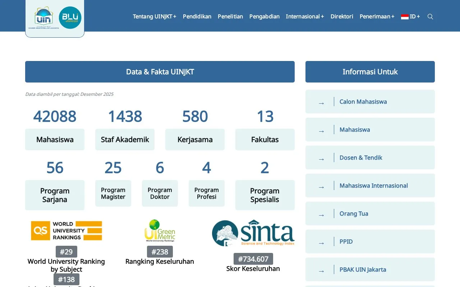Click the Program Magister box
This screenshot has width=460, height=287.
pyautogui.click(x=113, y=193)
